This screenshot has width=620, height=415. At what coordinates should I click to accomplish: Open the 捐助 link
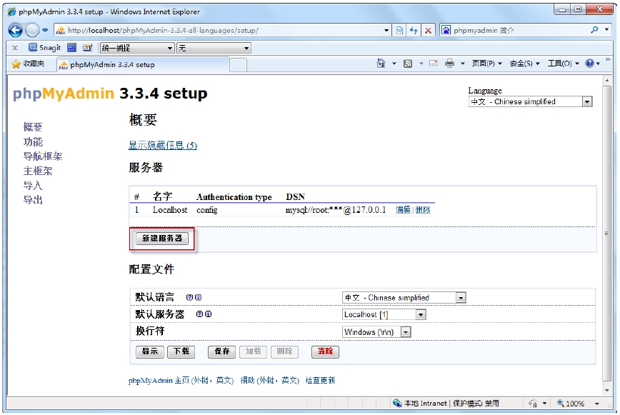click(x=270, y=380)
